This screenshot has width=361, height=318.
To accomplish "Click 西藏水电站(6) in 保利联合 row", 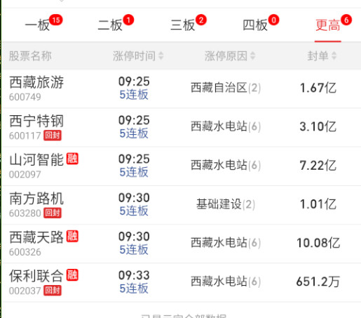I will [x=226, y=281].
